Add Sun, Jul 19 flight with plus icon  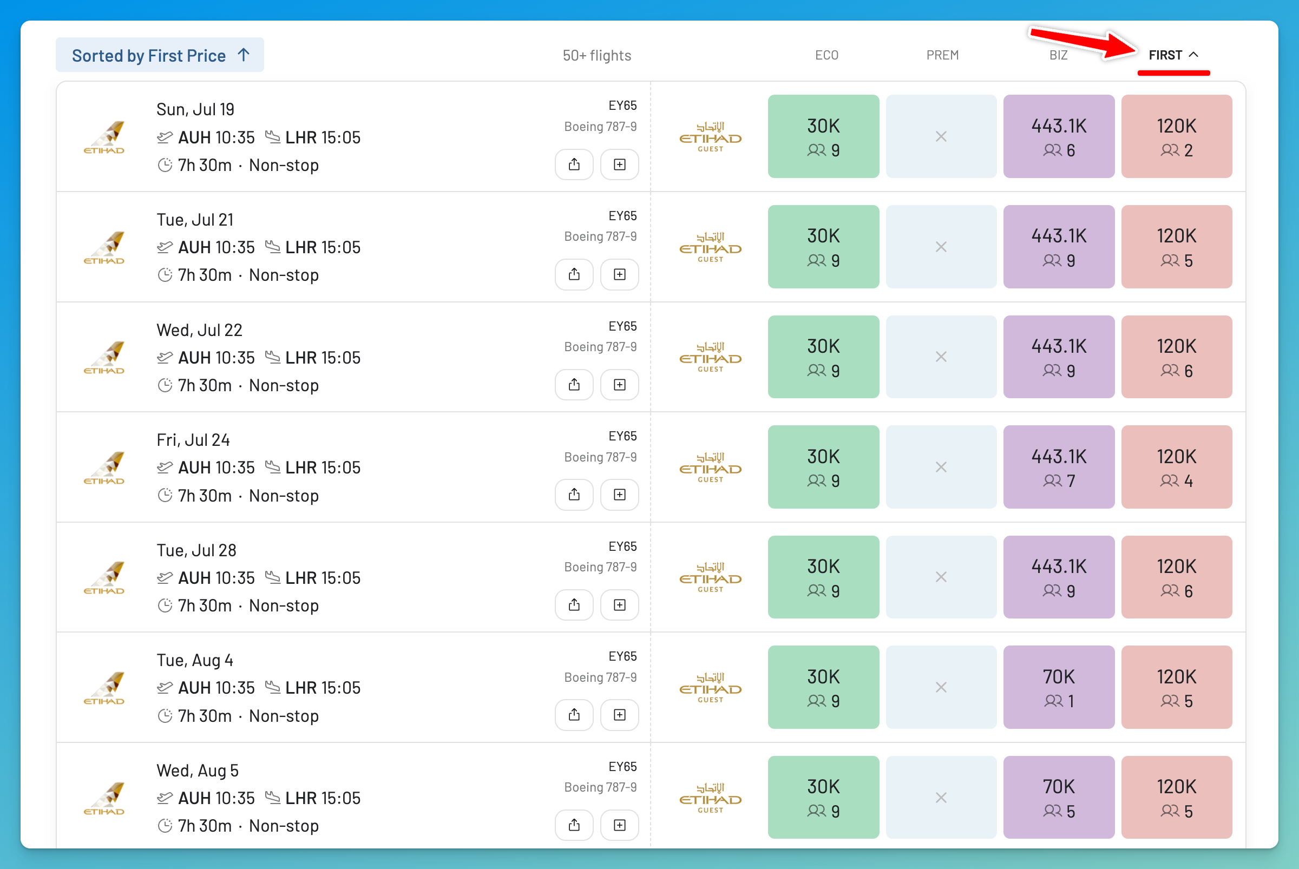click(x=619, y=164)
